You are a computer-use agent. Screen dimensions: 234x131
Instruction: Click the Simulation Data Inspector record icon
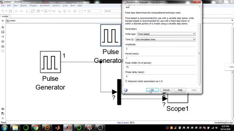81,11
